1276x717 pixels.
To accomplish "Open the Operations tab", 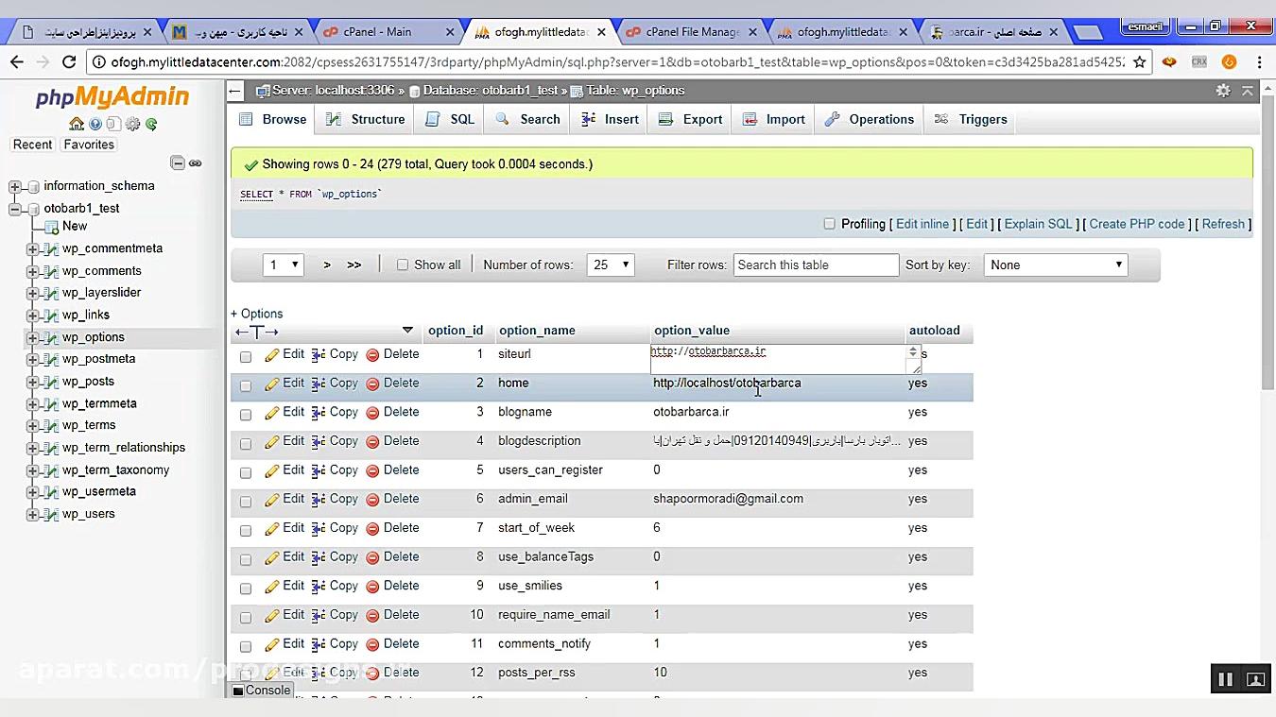I will pos(870,120).
